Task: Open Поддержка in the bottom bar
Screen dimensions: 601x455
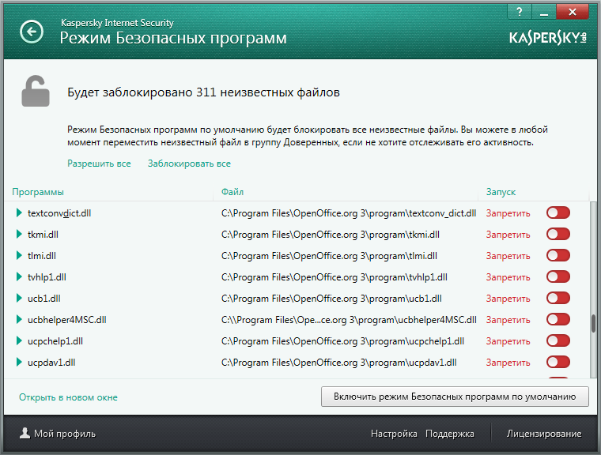Action: pyautogui.click(x=449, y=434)
